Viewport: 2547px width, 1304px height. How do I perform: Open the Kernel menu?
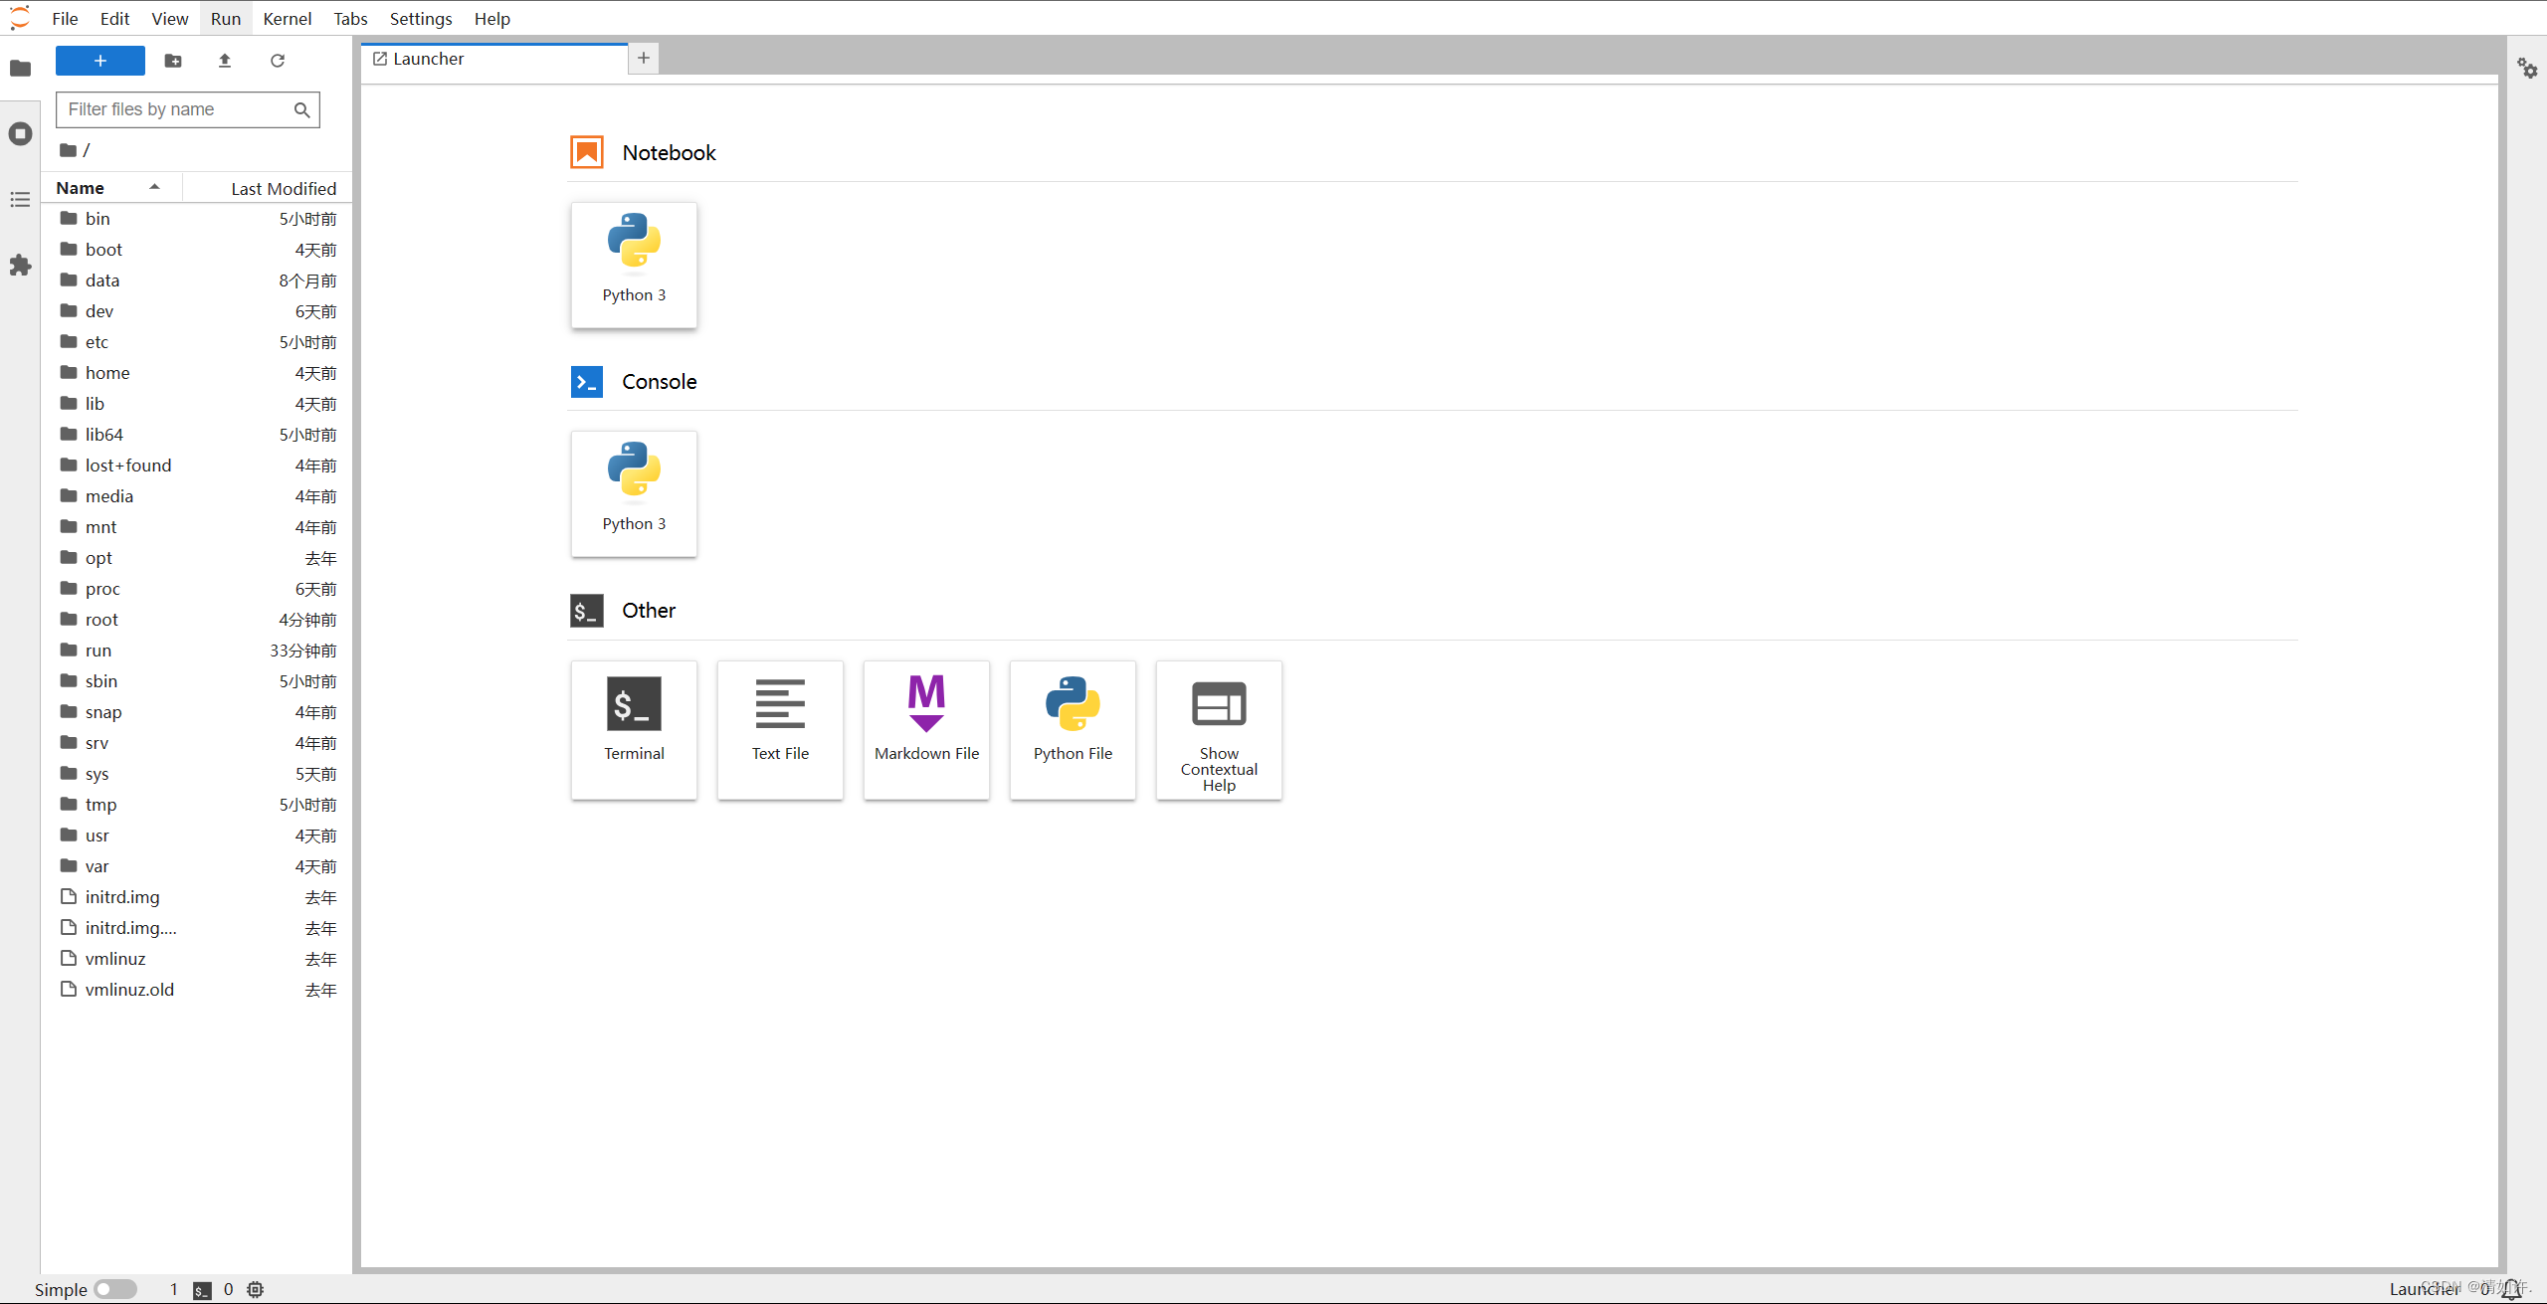coord(287,19)
